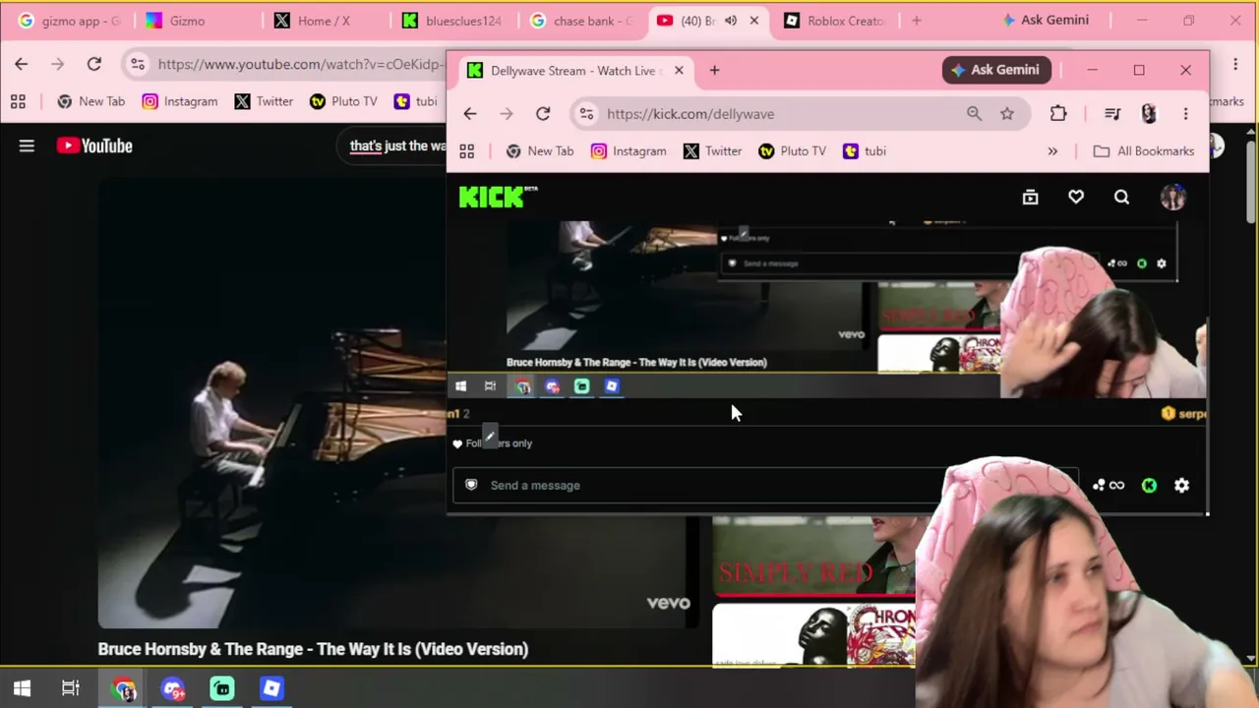This screenshot has height=708, width=1259.
Task: Open Discord from the taskbar
Action: click(173, 688)
